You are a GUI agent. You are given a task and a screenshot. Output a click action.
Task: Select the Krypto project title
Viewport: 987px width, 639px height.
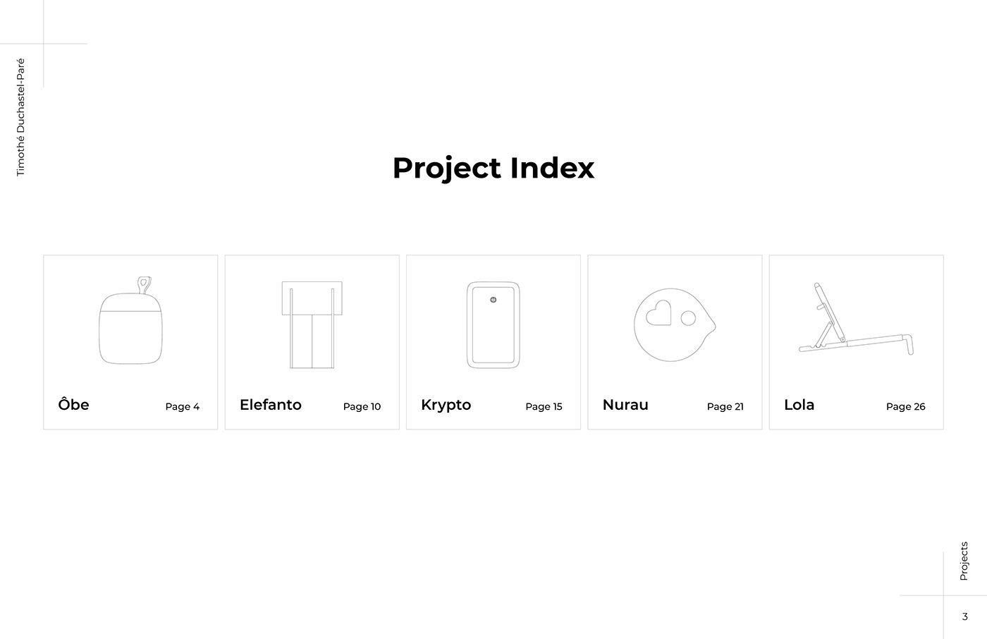(x=446, y=405)
